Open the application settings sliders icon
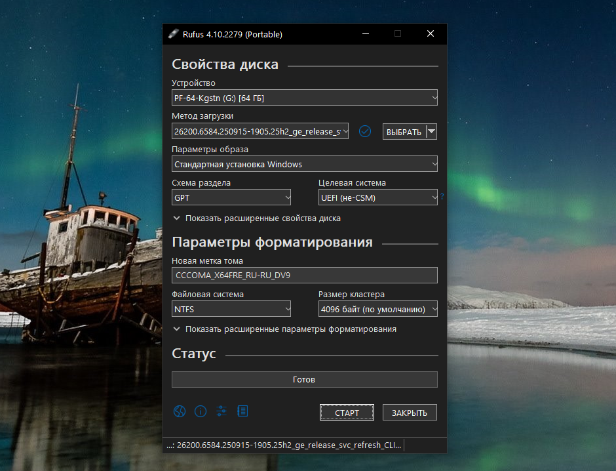 [x=221, y=411]
